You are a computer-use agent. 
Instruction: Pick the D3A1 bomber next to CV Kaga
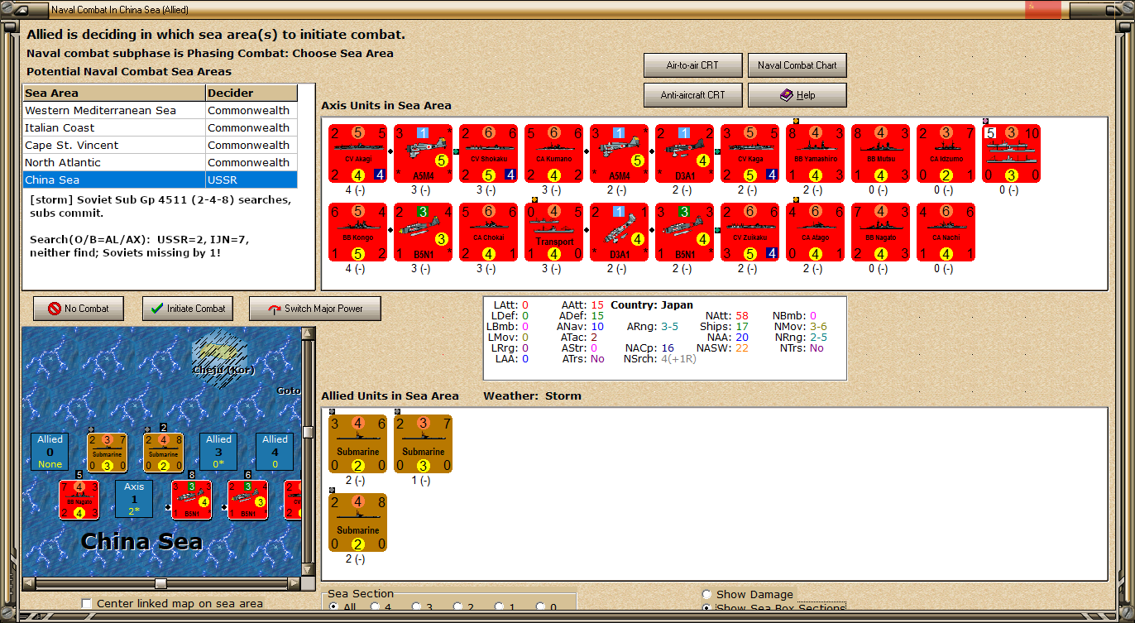685,154
